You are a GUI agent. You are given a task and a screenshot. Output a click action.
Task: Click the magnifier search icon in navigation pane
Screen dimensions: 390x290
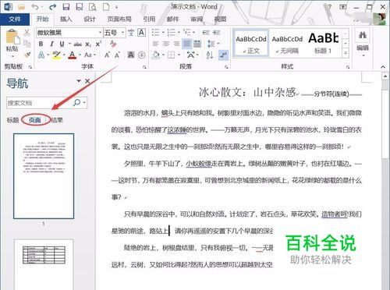point(77,103)
